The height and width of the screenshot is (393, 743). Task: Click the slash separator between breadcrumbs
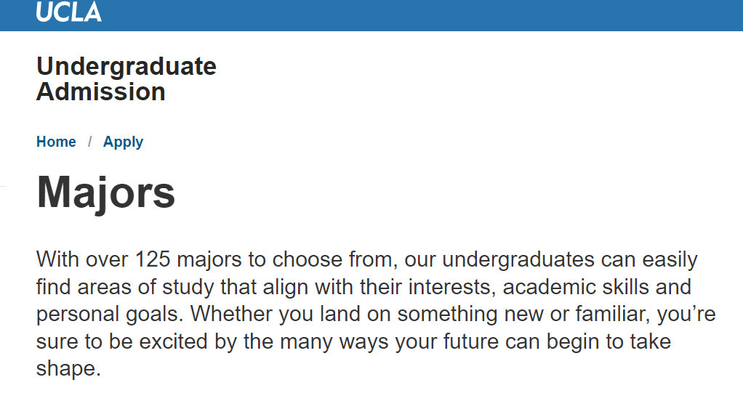tap(89, 142)
